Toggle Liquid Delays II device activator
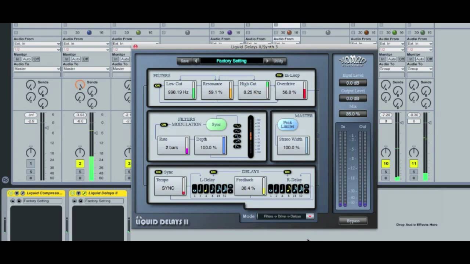Image resolution: width=470 pixels, height=264 pixels. (72, 193)
